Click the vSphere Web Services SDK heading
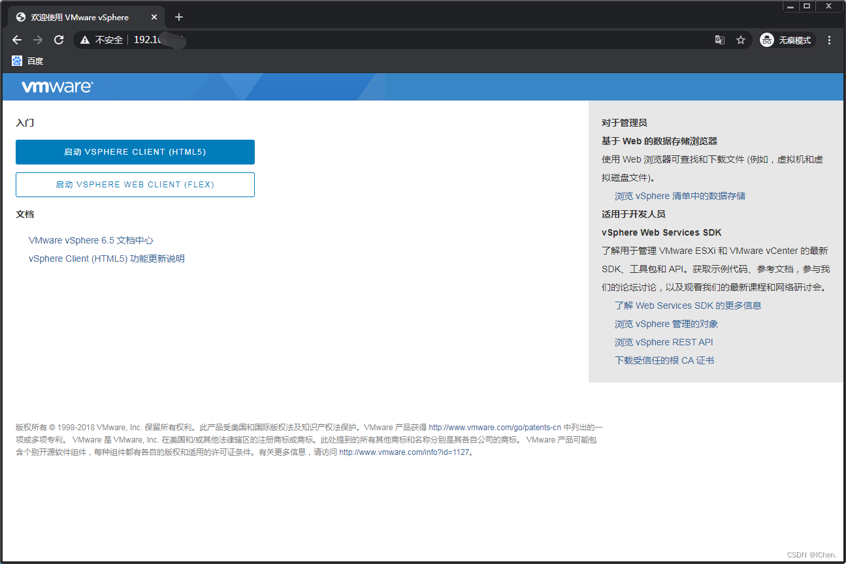 (x=662, y=232)
